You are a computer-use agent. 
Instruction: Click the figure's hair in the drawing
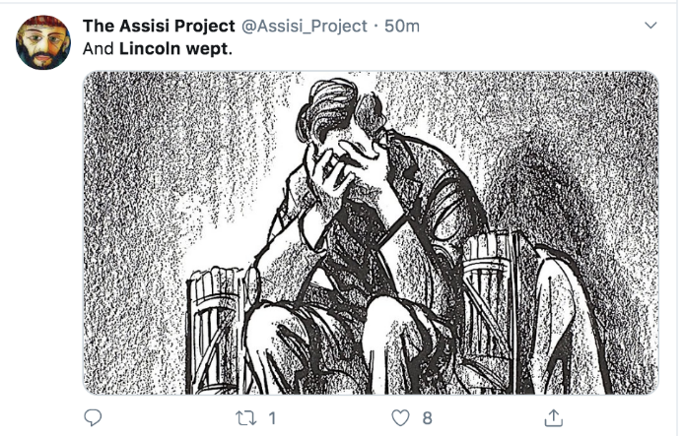pos(338,106)
